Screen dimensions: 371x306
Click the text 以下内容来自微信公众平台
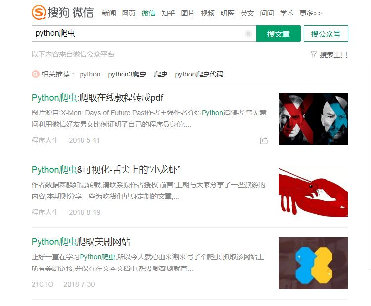click(73, 54)
